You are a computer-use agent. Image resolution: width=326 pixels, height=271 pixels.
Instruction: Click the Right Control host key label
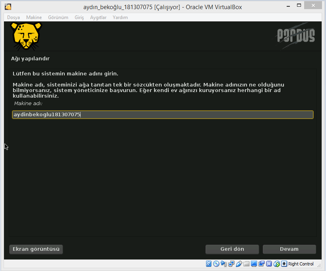coord(301,264)
